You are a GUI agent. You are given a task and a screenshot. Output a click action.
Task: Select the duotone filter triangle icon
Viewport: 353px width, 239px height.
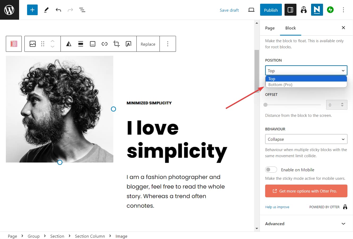pyautogui.click(x=69, y=44)
